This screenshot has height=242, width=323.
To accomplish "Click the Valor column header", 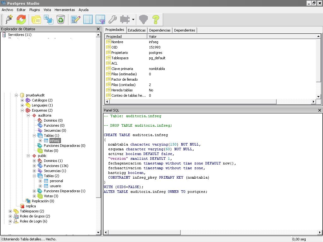I will [x=232, y=37].
